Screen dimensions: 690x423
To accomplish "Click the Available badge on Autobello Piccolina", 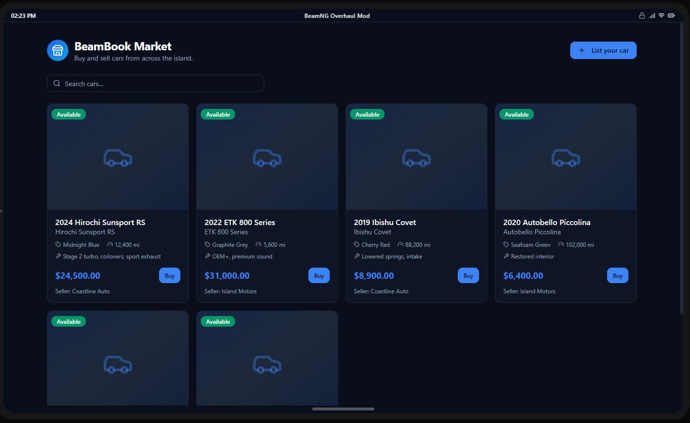I will coord(517,114).
